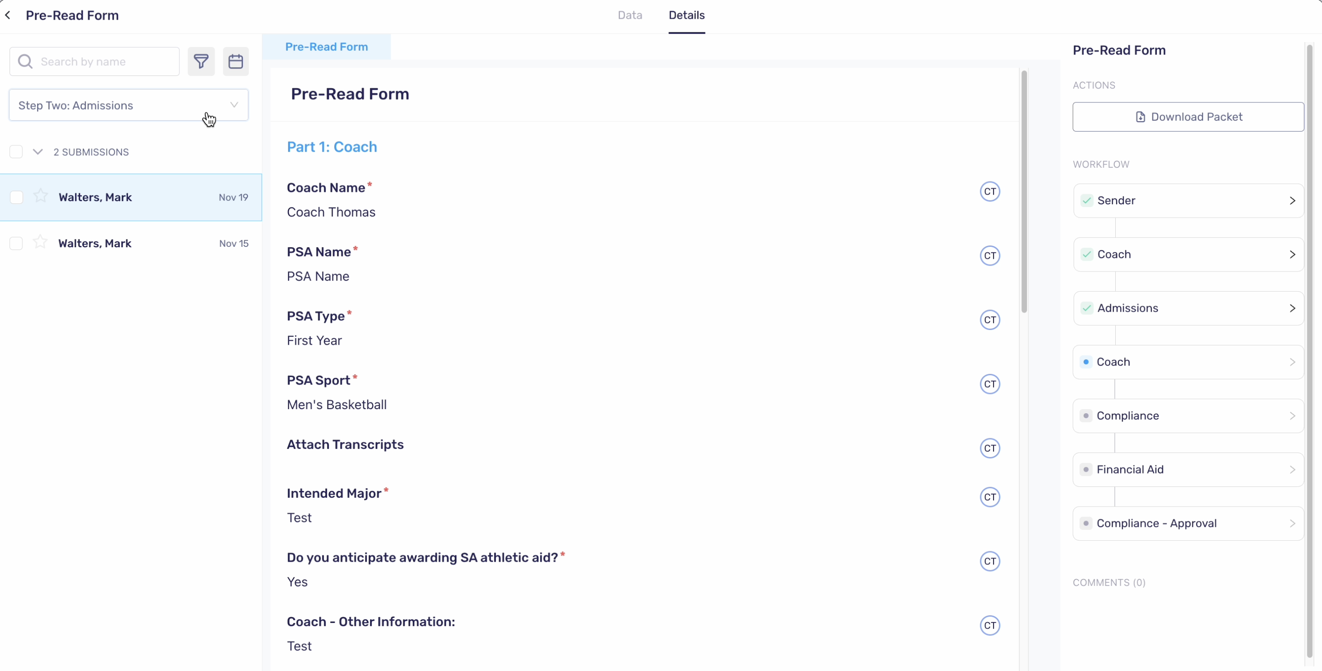Select the Details tab
Screen dimensions: 1322x671
[687, 16]
